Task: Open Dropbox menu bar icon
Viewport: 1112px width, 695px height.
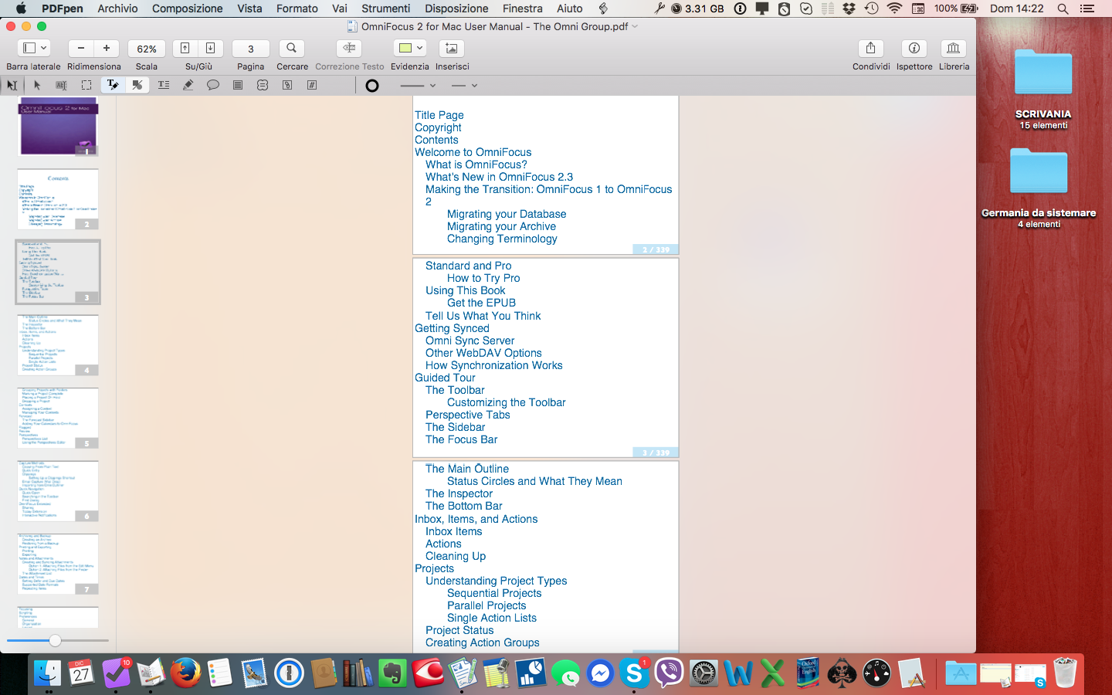Action: coord(849,8)
